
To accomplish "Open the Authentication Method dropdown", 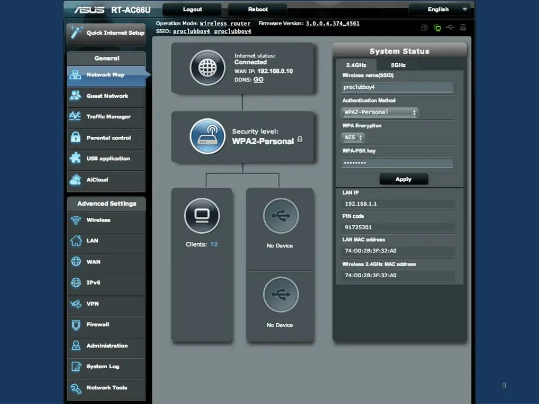I will click(x=379, y=113).
